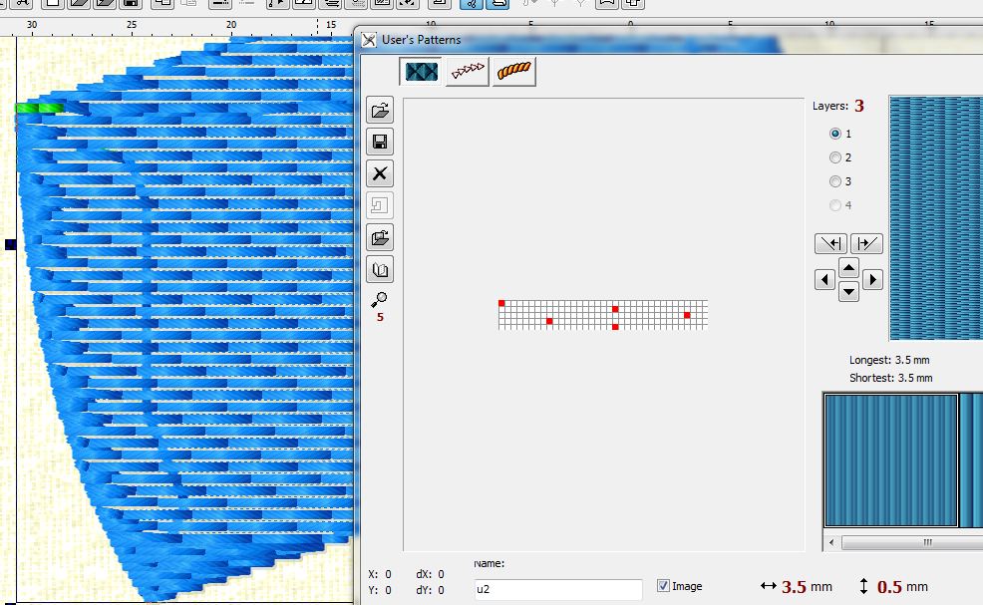The height and width of the screenshot is (605, 983).
Task: Move pattern up with up arrow button
Action: (848, 268)
